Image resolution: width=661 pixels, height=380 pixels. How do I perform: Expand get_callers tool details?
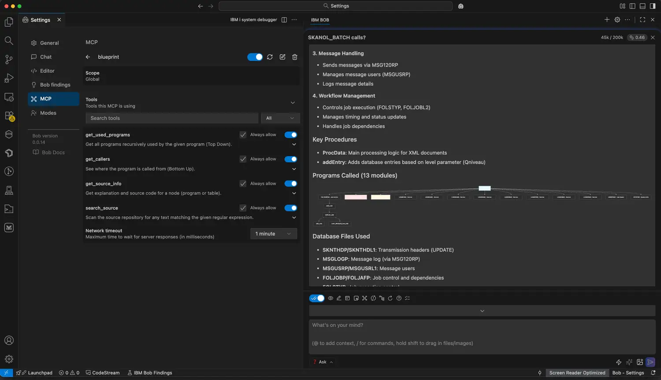[x=294, y=169]
